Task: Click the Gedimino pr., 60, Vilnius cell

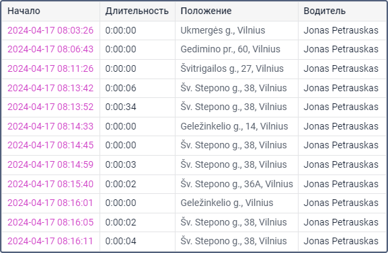Action: [x=237, y=49]
